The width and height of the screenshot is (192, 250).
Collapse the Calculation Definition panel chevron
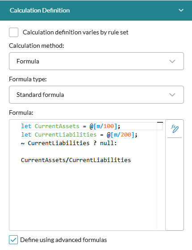[x=181, y=10]
